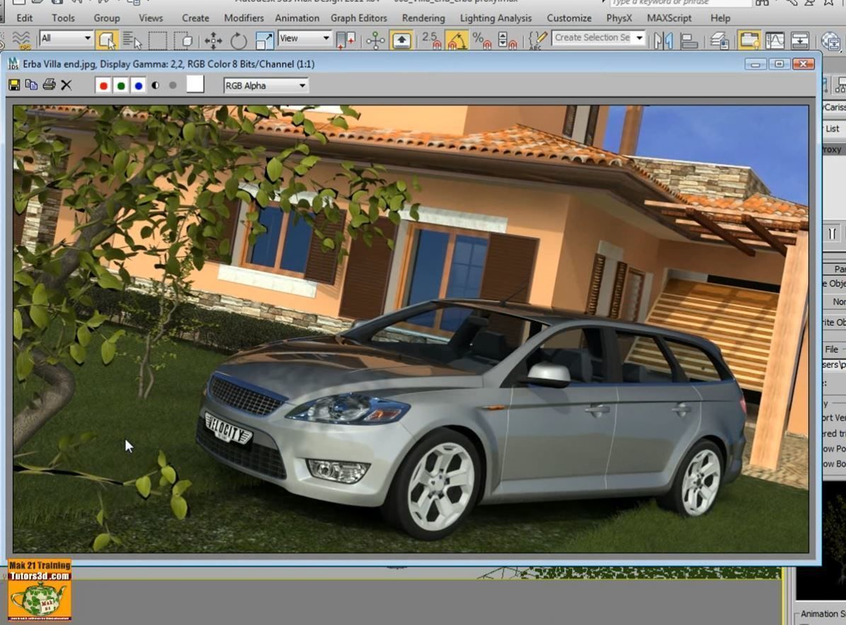Image resolution: width=846 pixels, height=625 pixels.
Task: Save the rendered image to file
Action: pyautogui.click(x=14, y=85)
